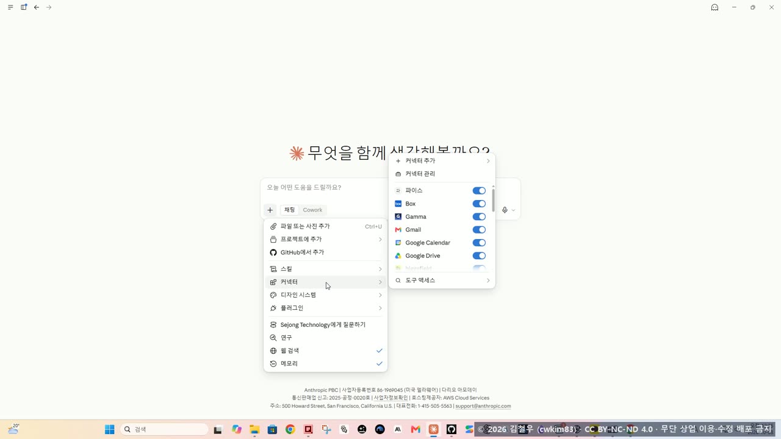
Task: Toggle the 파이스 connector switch
Action: [x=479, y=191]
